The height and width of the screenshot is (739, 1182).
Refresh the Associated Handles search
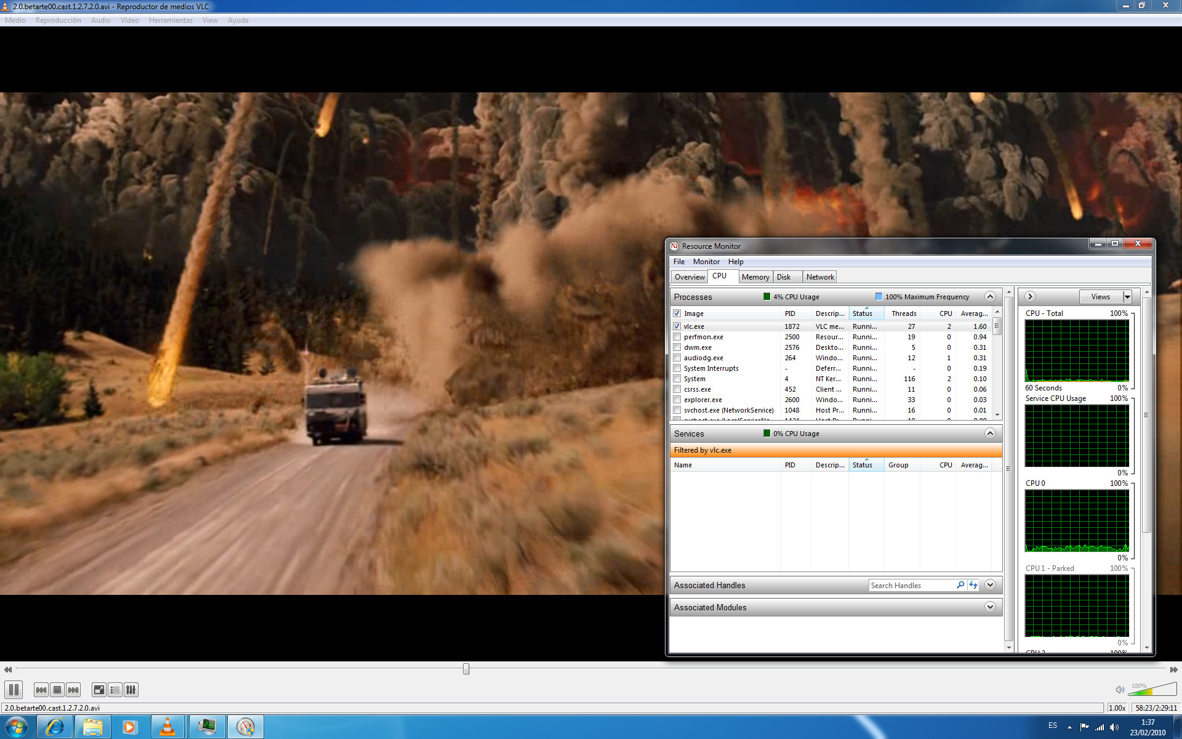[x=973, y=585]
